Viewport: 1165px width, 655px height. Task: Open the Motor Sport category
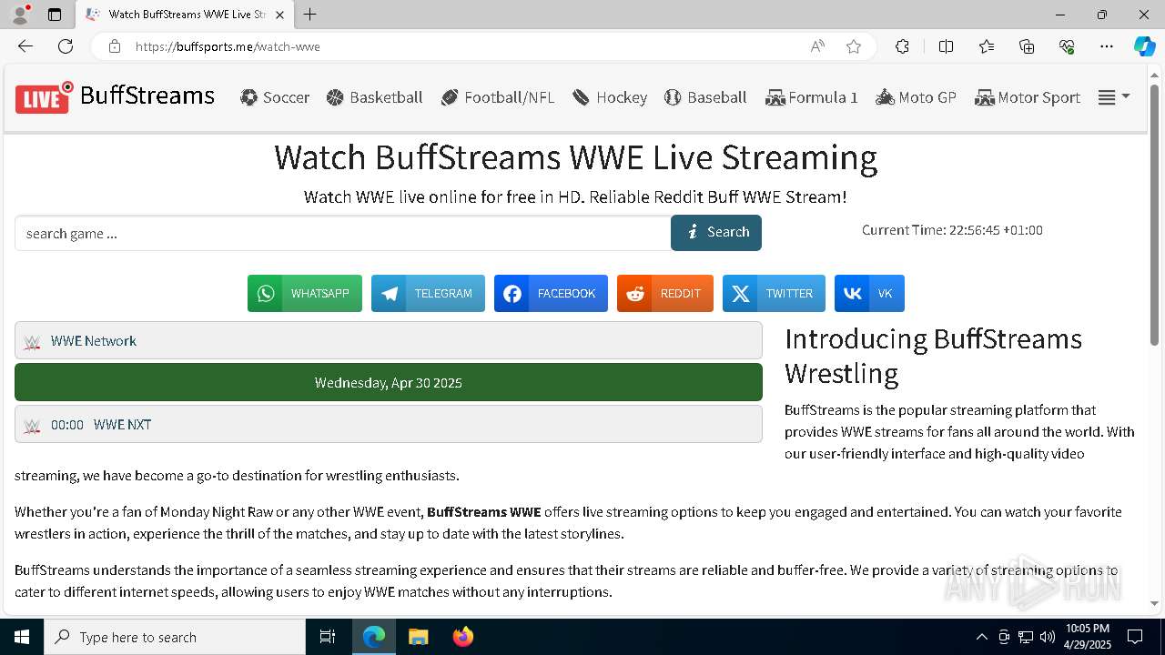[1028, 97]
